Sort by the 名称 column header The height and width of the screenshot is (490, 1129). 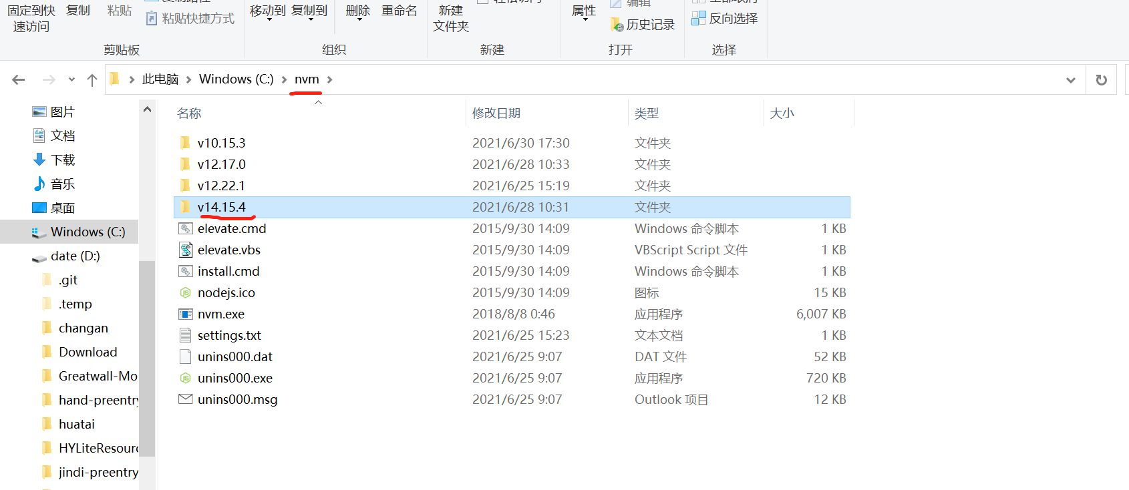click(189, 113)
